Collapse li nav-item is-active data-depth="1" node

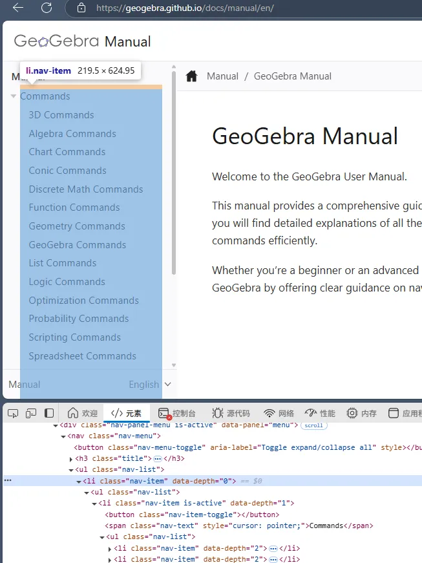(94, 504)
